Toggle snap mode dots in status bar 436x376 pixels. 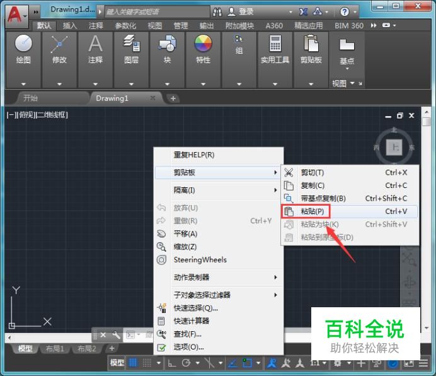click(147, 363)
